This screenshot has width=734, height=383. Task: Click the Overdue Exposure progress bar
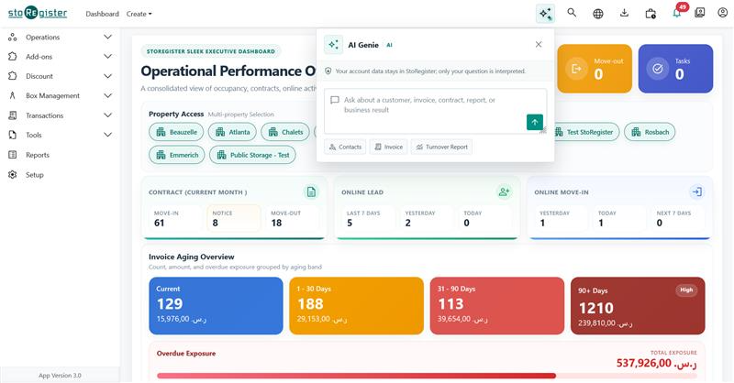click(x=427, y=376)
